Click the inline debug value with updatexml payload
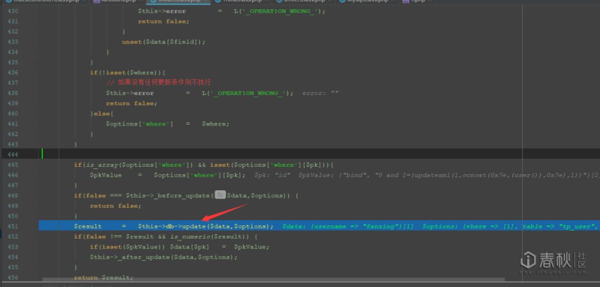The height and width of the screenshot is (287, 600). (448, 175)
